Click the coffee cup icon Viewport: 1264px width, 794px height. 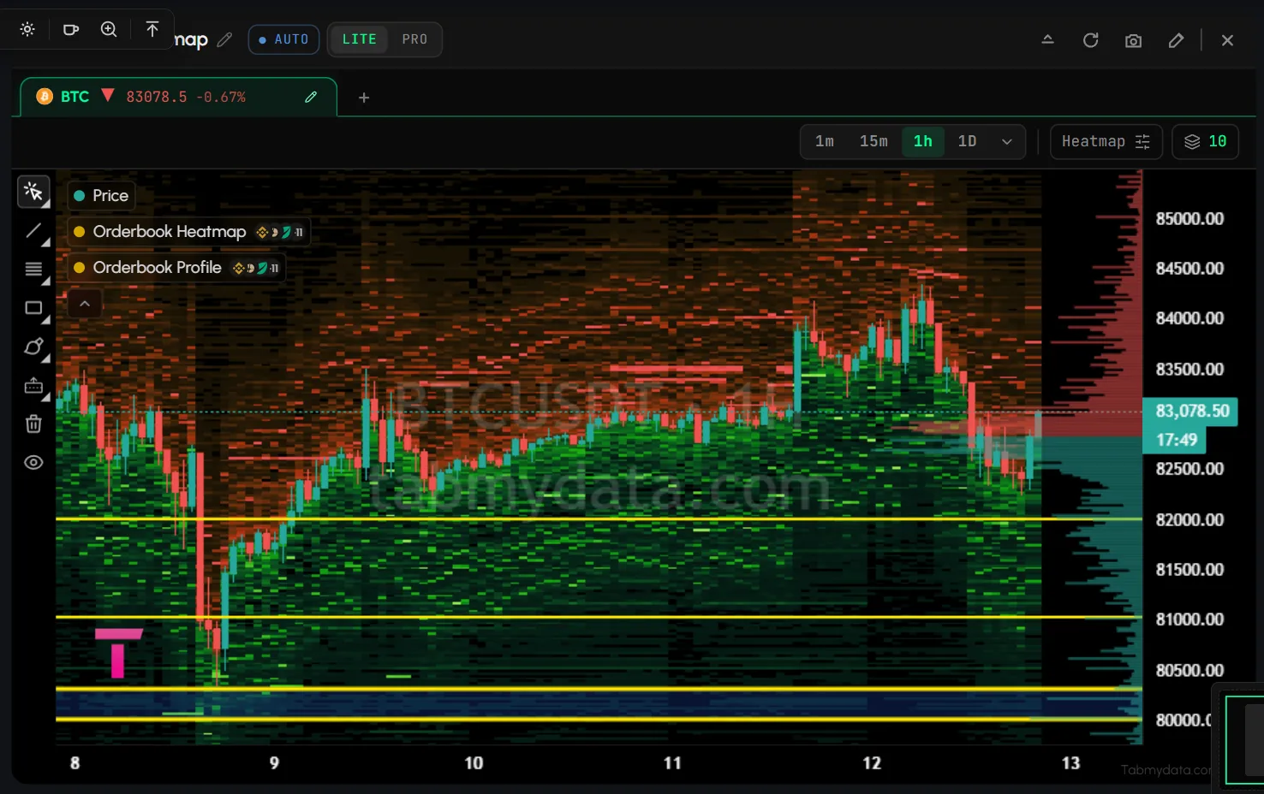coord(71,29)
